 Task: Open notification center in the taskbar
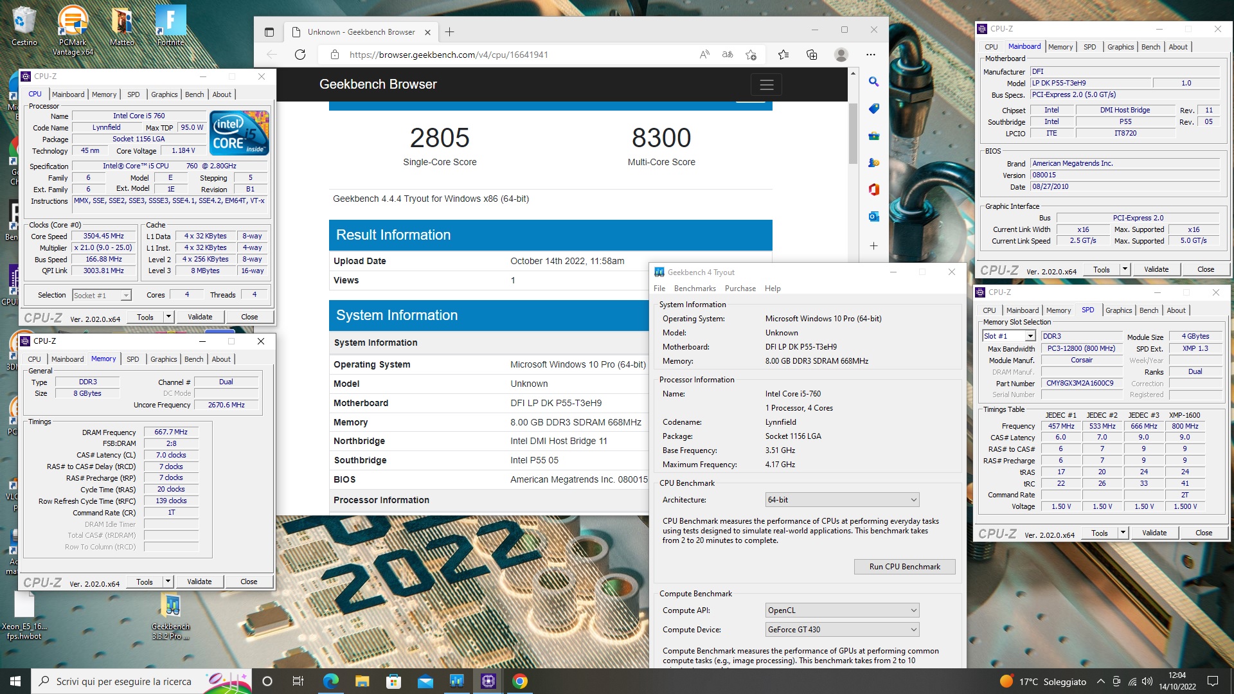[x=1213, y=681]
